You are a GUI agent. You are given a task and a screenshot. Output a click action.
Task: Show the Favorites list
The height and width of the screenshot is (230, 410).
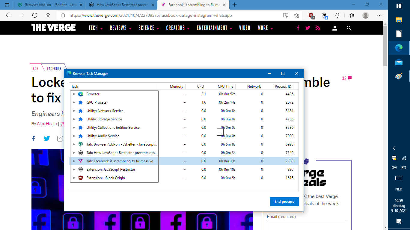[352, 15]
